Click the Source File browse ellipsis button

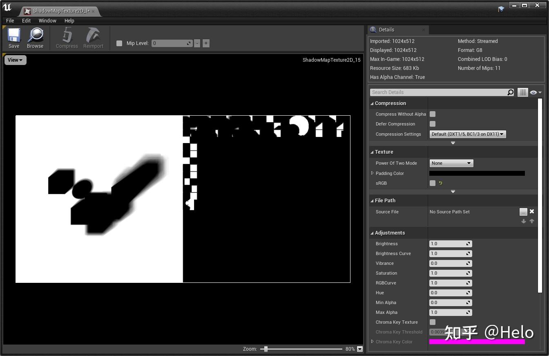pos(523,212)
